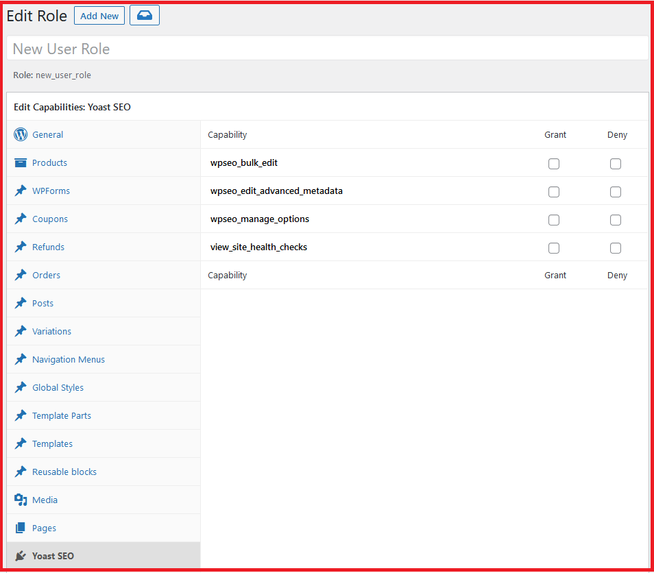
Task: Click the archive box icon beside Products
Action: (x=21, y=163)
